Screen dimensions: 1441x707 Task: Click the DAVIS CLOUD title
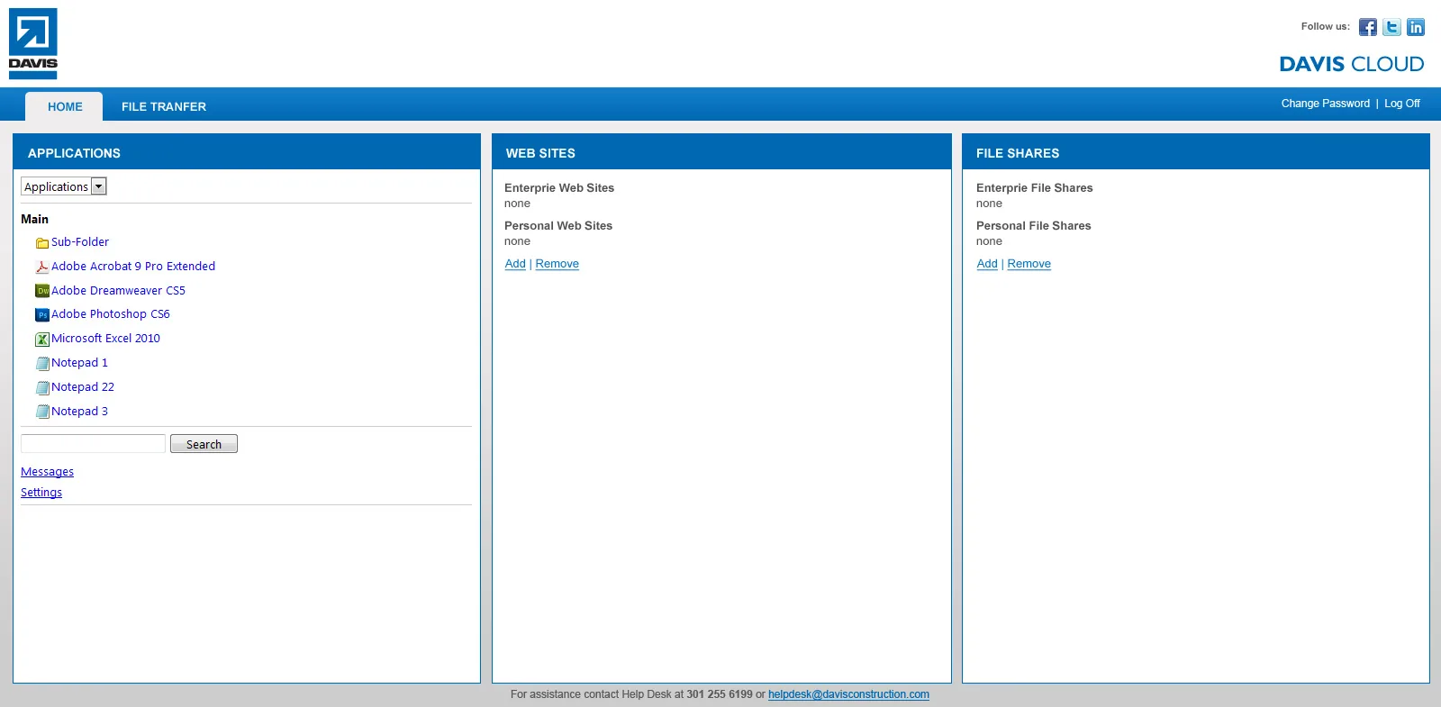1352,64
